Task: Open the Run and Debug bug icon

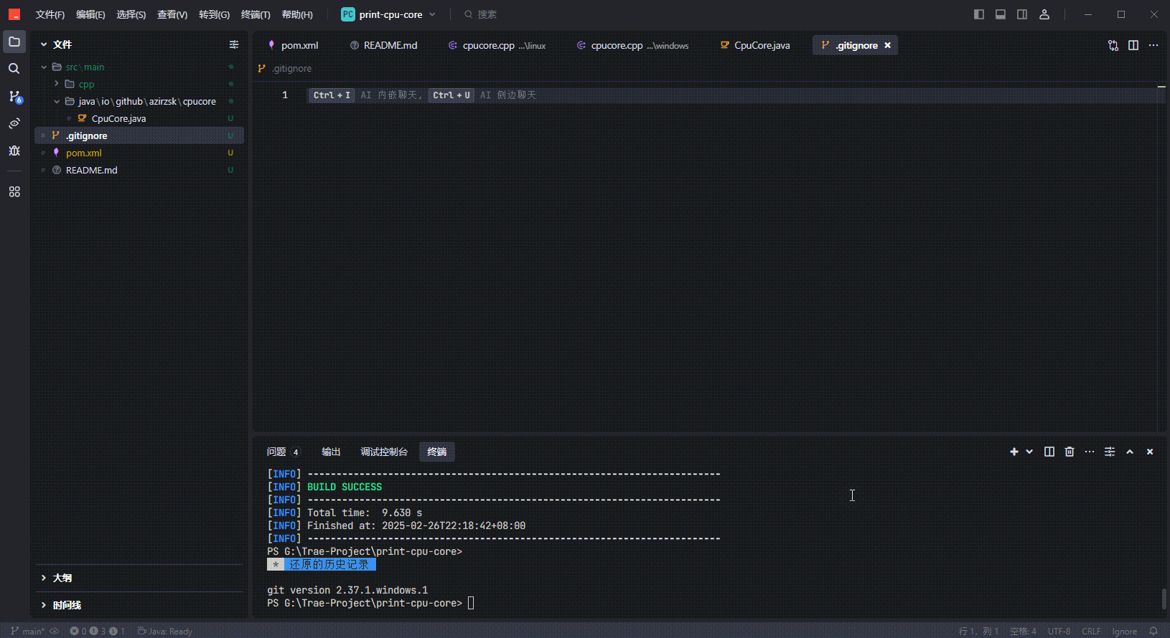Action: click(14, 151)
